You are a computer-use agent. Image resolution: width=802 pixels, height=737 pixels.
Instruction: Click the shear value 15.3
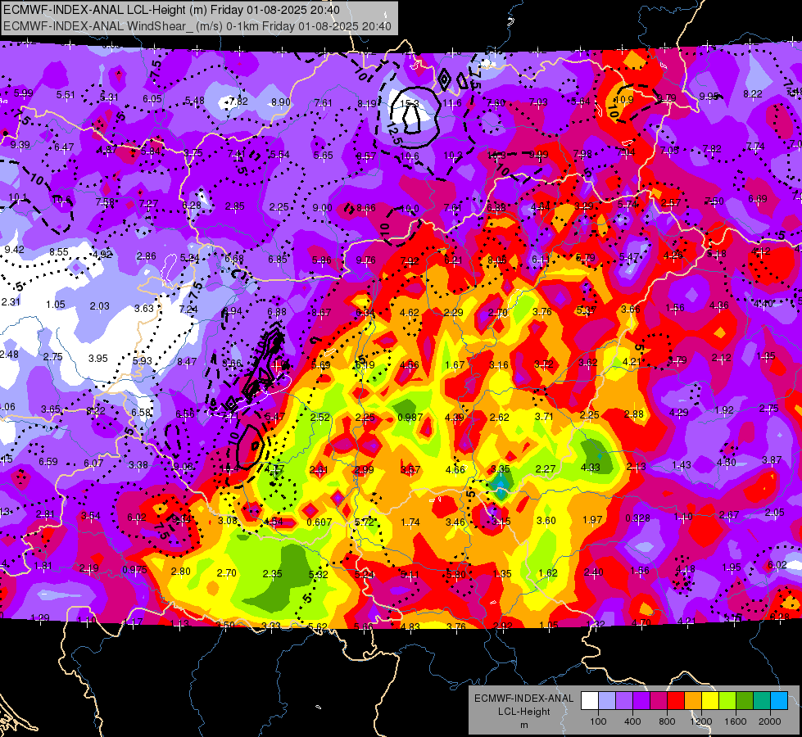tap(409, 104)
